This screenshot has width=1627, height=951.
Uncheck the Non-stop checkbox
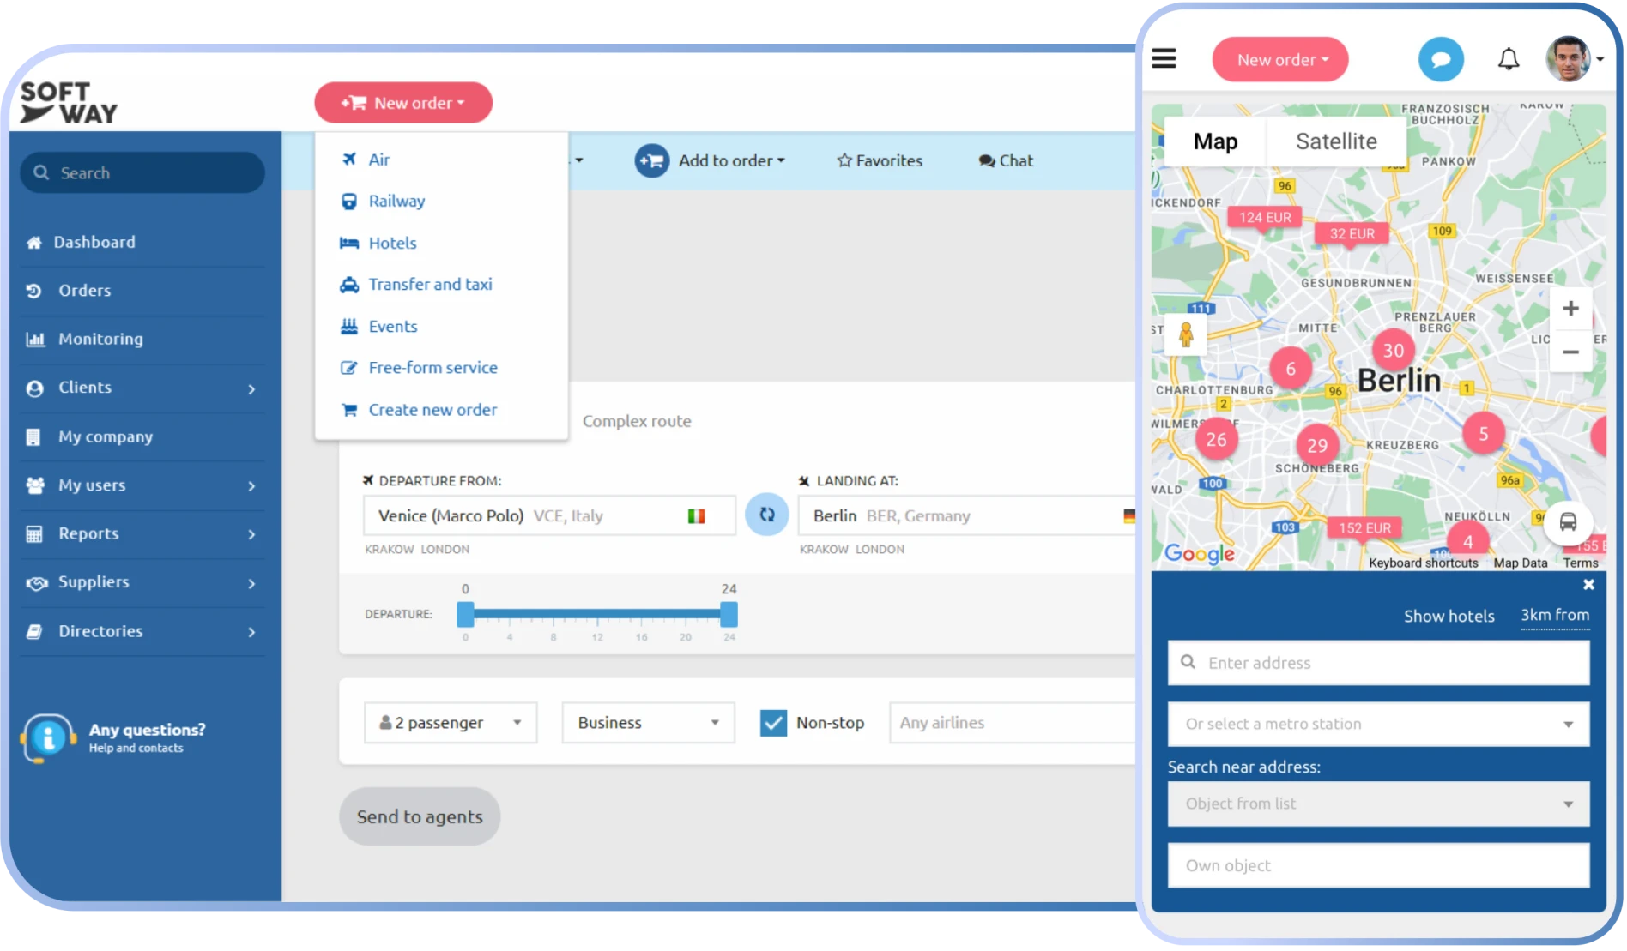coord(773,723)
